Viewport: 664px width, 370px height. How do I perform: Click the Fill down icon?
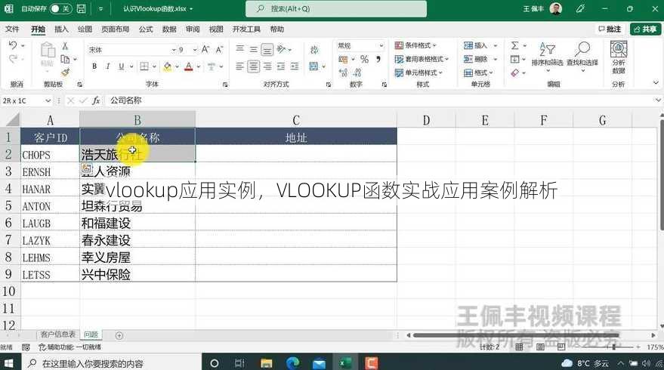514,59
